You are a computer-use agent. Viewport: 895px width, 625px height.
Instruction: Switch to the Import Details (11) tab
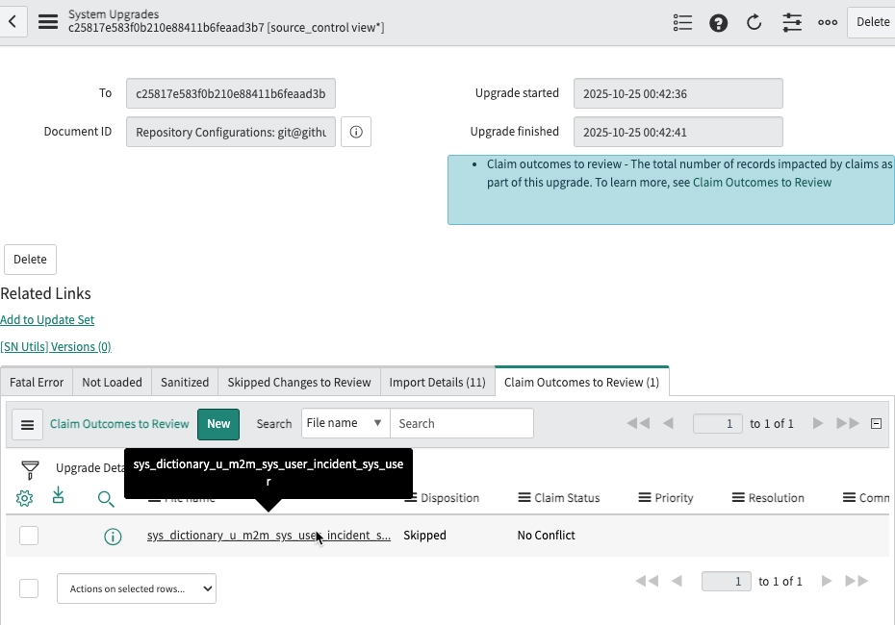pyautogui.click(x=437, y=382)
